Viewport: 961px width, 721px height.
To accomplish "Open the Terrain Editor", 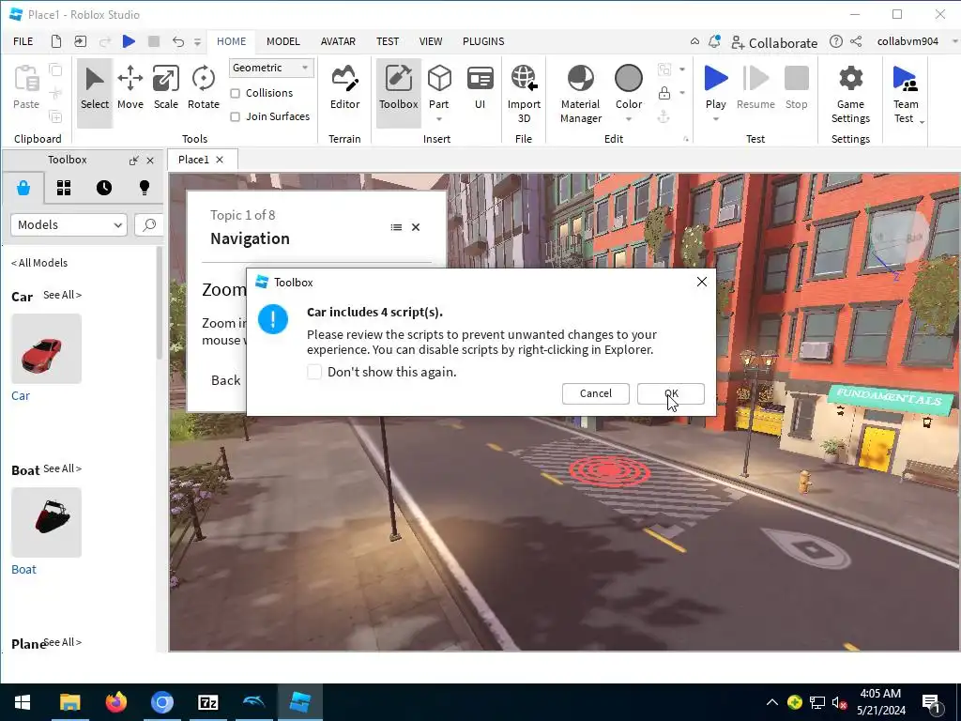I will pyautogui.click(x=344, y=87).
